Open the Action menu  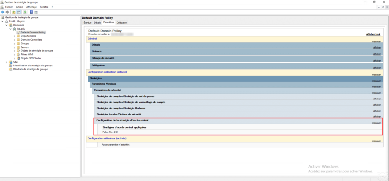19,7
